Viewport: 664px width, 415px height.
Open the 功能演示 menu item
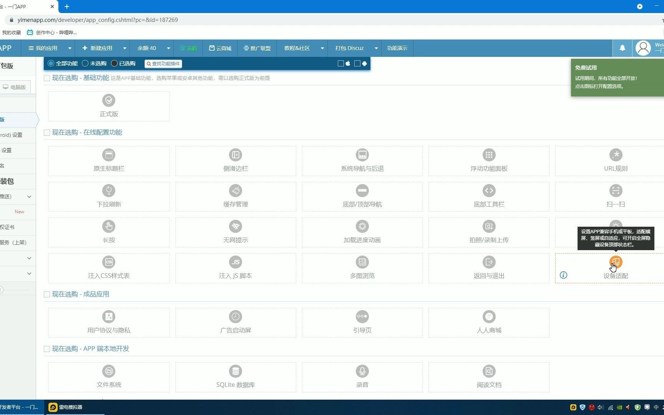point(397,48)
